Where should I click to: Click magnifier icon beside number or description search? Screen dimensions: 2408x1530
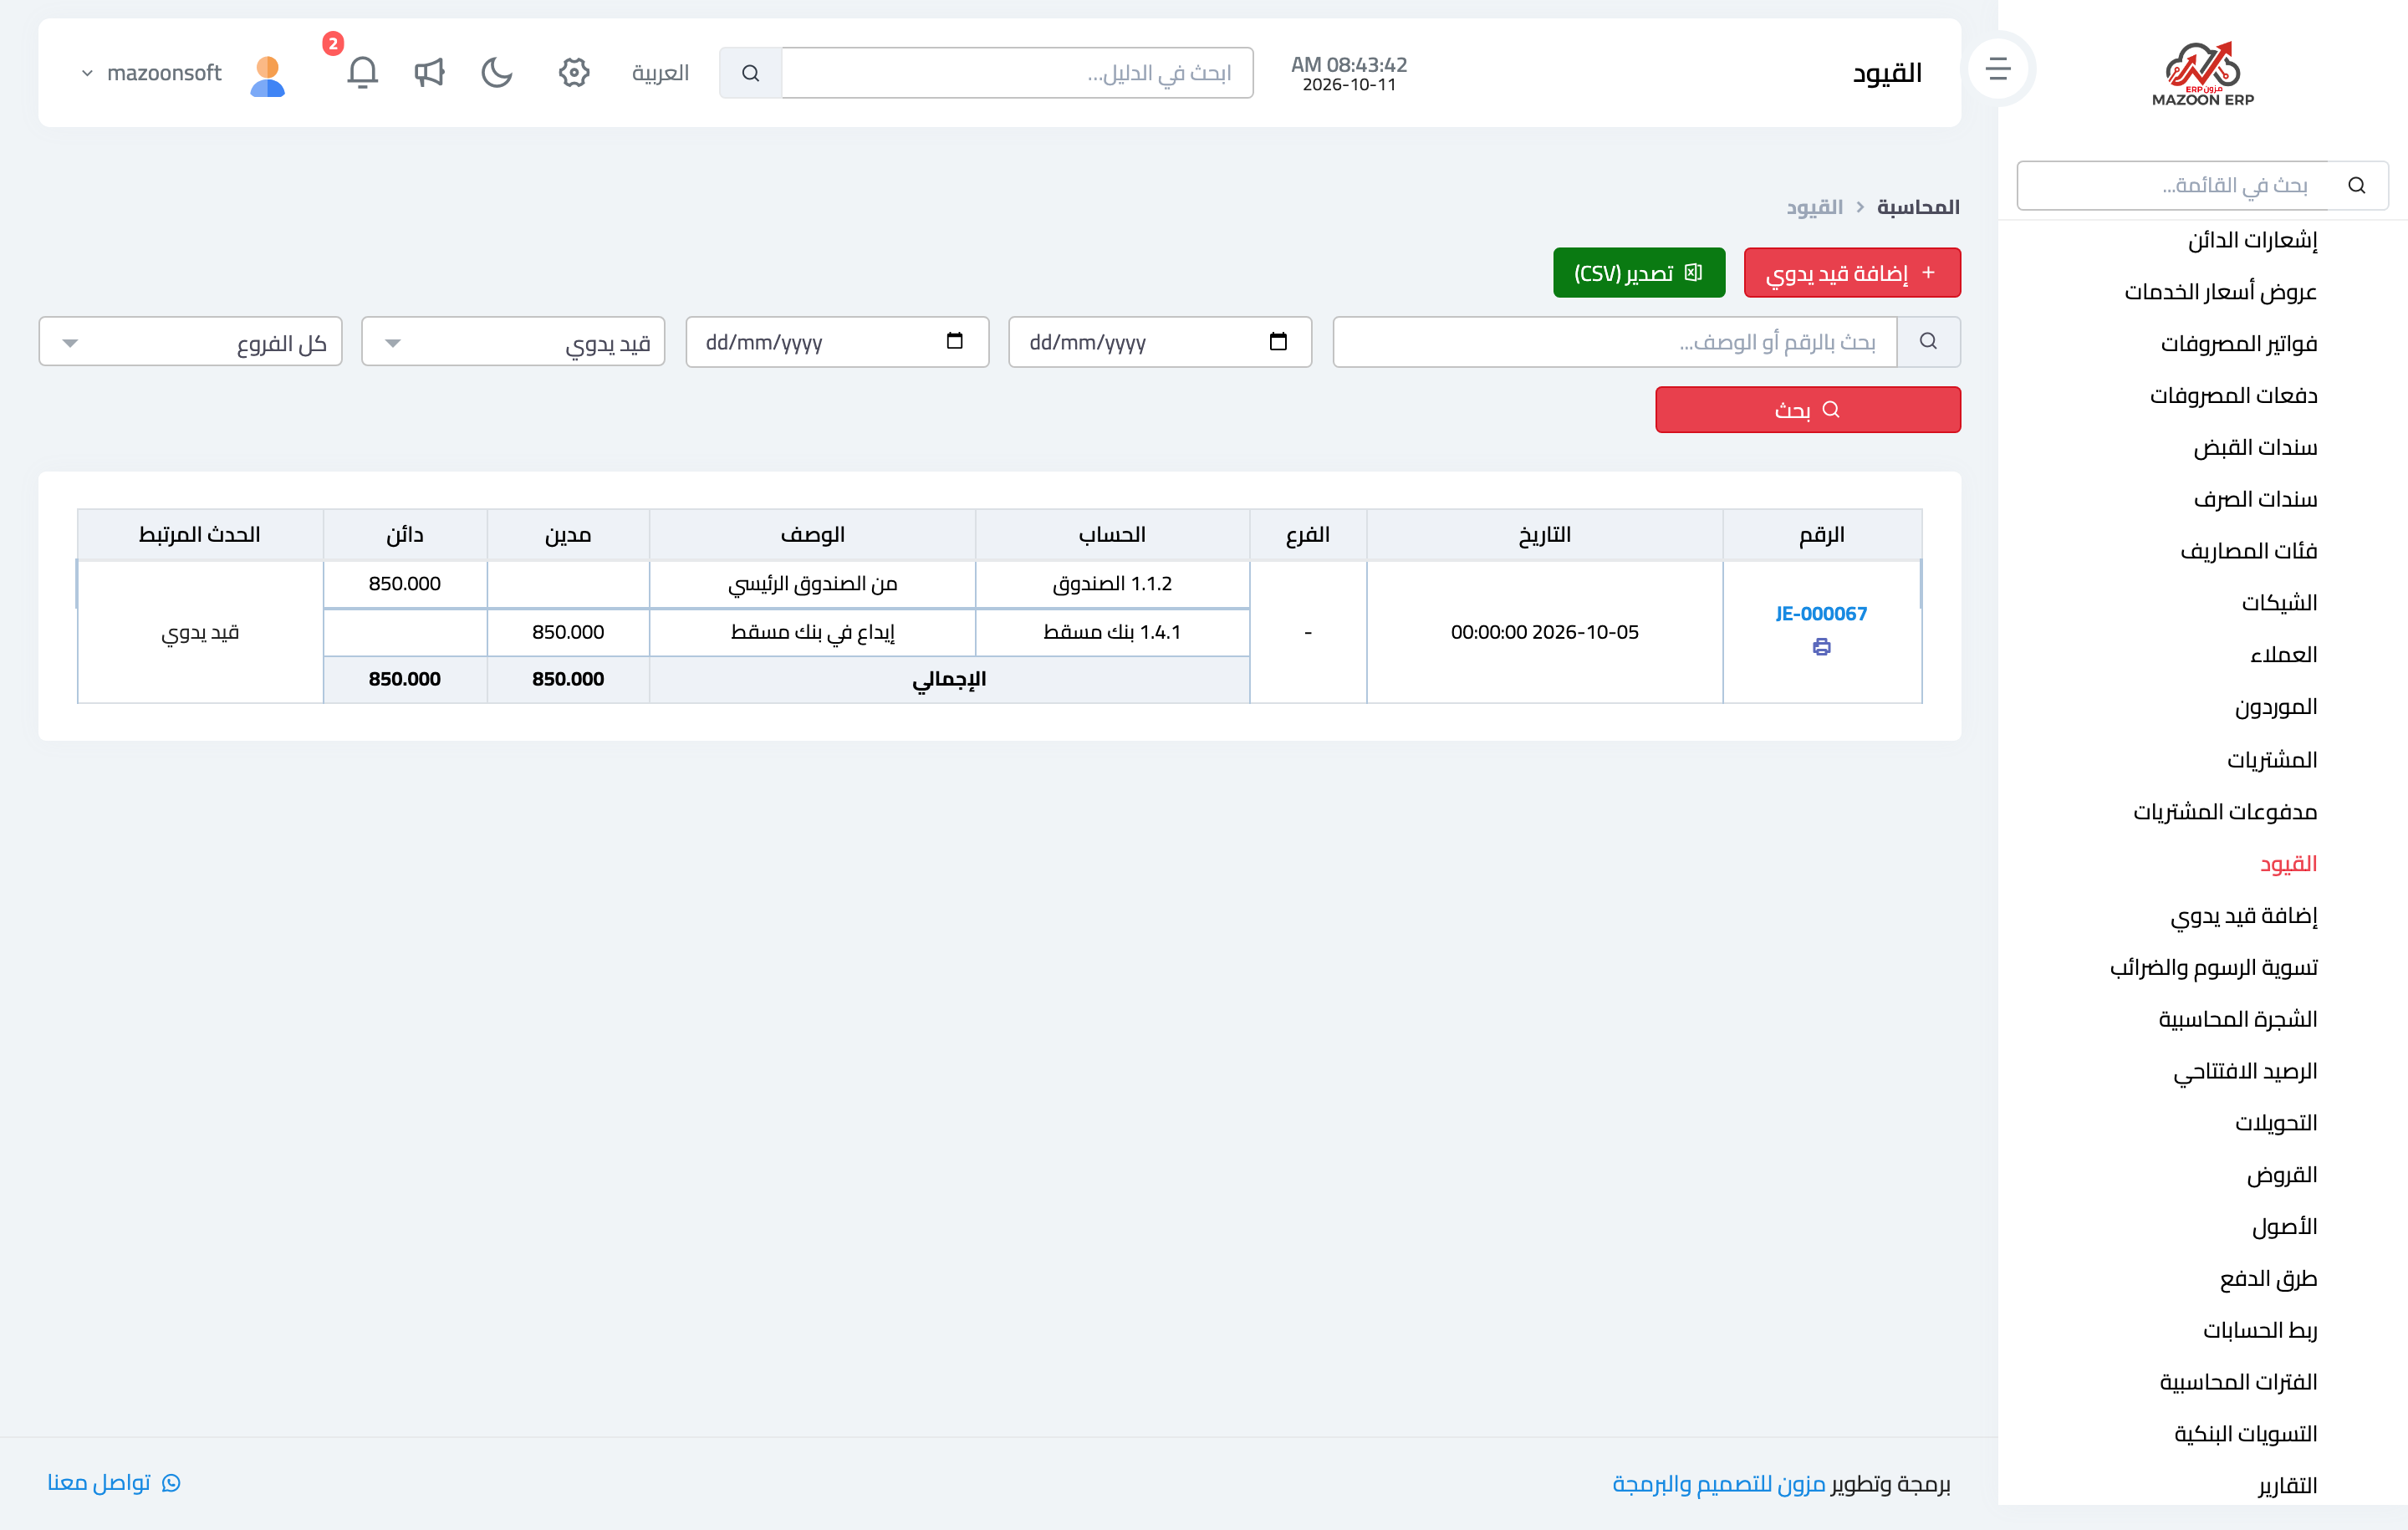tap(1928, 342)
